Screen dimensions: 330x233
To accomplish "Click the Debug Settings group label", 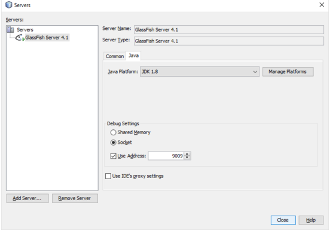I will point(123,123).
